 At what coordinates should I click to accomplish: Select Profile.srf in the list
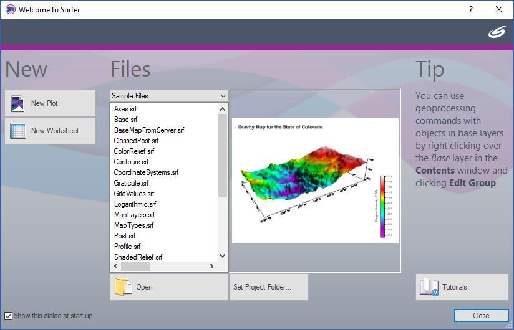coord(127,247)
